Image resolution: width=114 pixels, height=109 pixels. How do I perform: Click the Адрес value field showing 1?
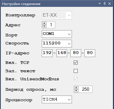[51, 25]
